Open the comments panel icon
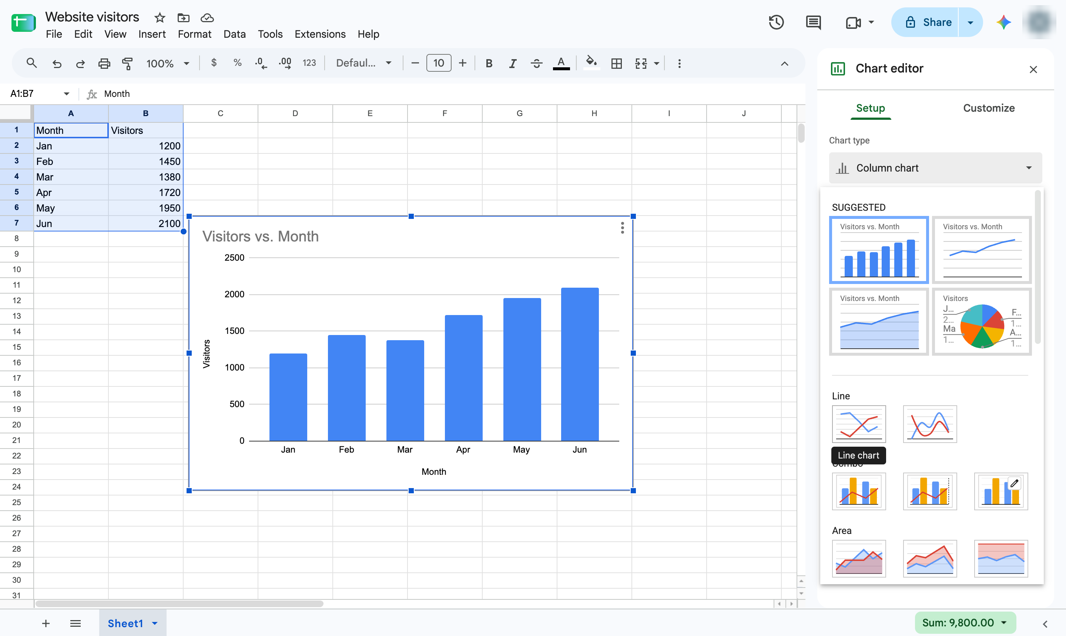Viewport: 1066px width, 636px height. click(x=813, y=22)
